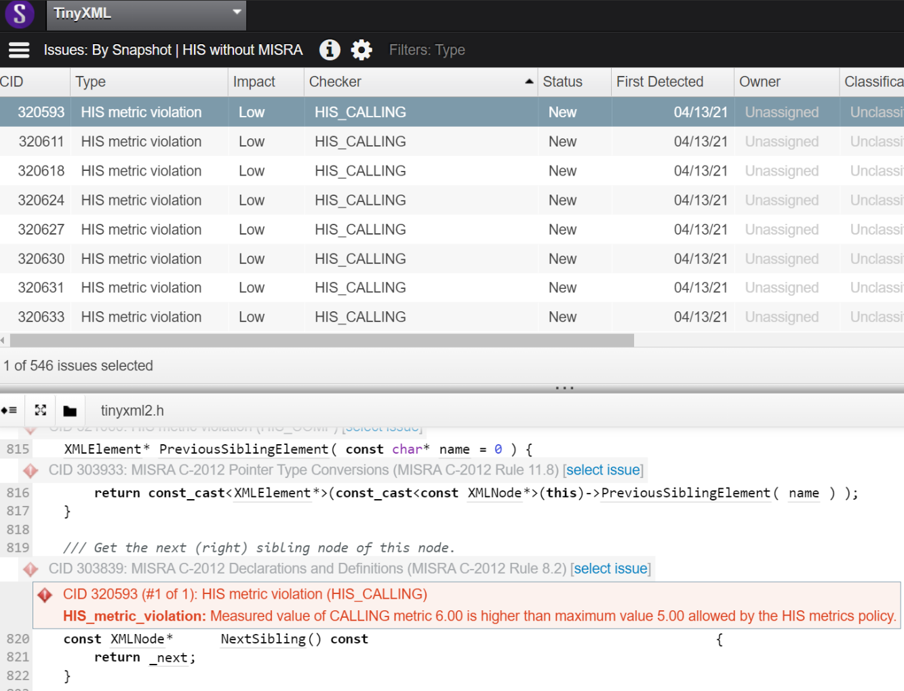Image resolution: width=904 pixels, height=691 pixels.
Task: Click the view info icon
Action: tap(330, 50)
